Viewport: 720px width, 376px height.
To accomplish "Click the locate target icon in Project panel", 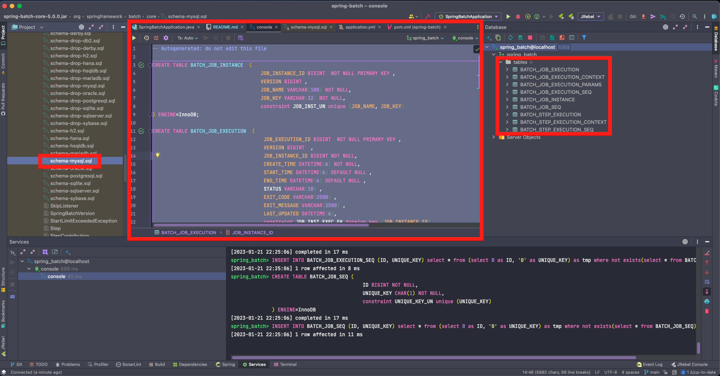I will pos(81,27).
